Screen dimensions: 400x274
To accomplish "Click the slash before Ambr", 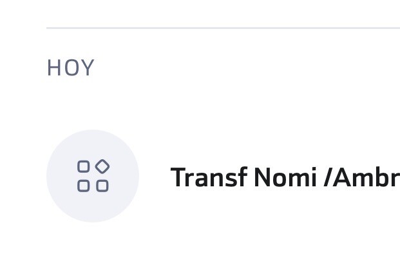I will (328, 177).
